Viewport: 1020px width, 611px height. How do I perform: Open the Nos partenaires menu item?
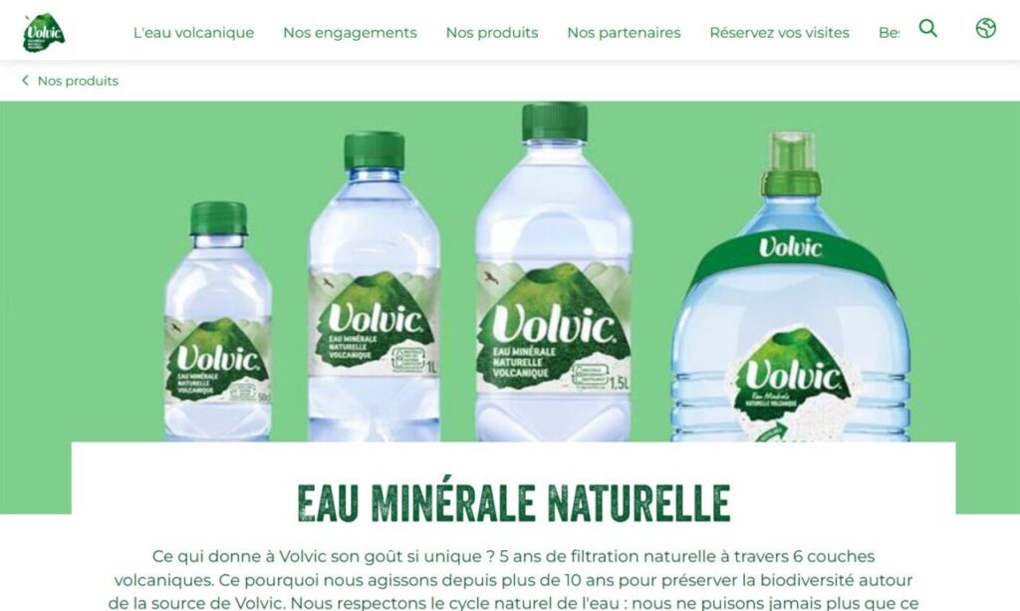click(624, 33)
